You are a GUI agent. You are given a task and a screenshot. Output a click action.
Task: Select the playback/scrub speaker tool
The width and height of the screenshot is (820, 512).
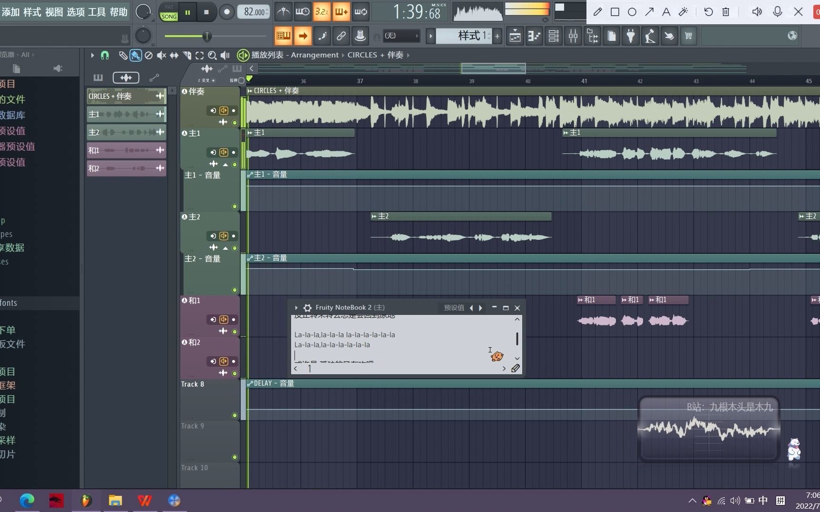pos(225,56)
